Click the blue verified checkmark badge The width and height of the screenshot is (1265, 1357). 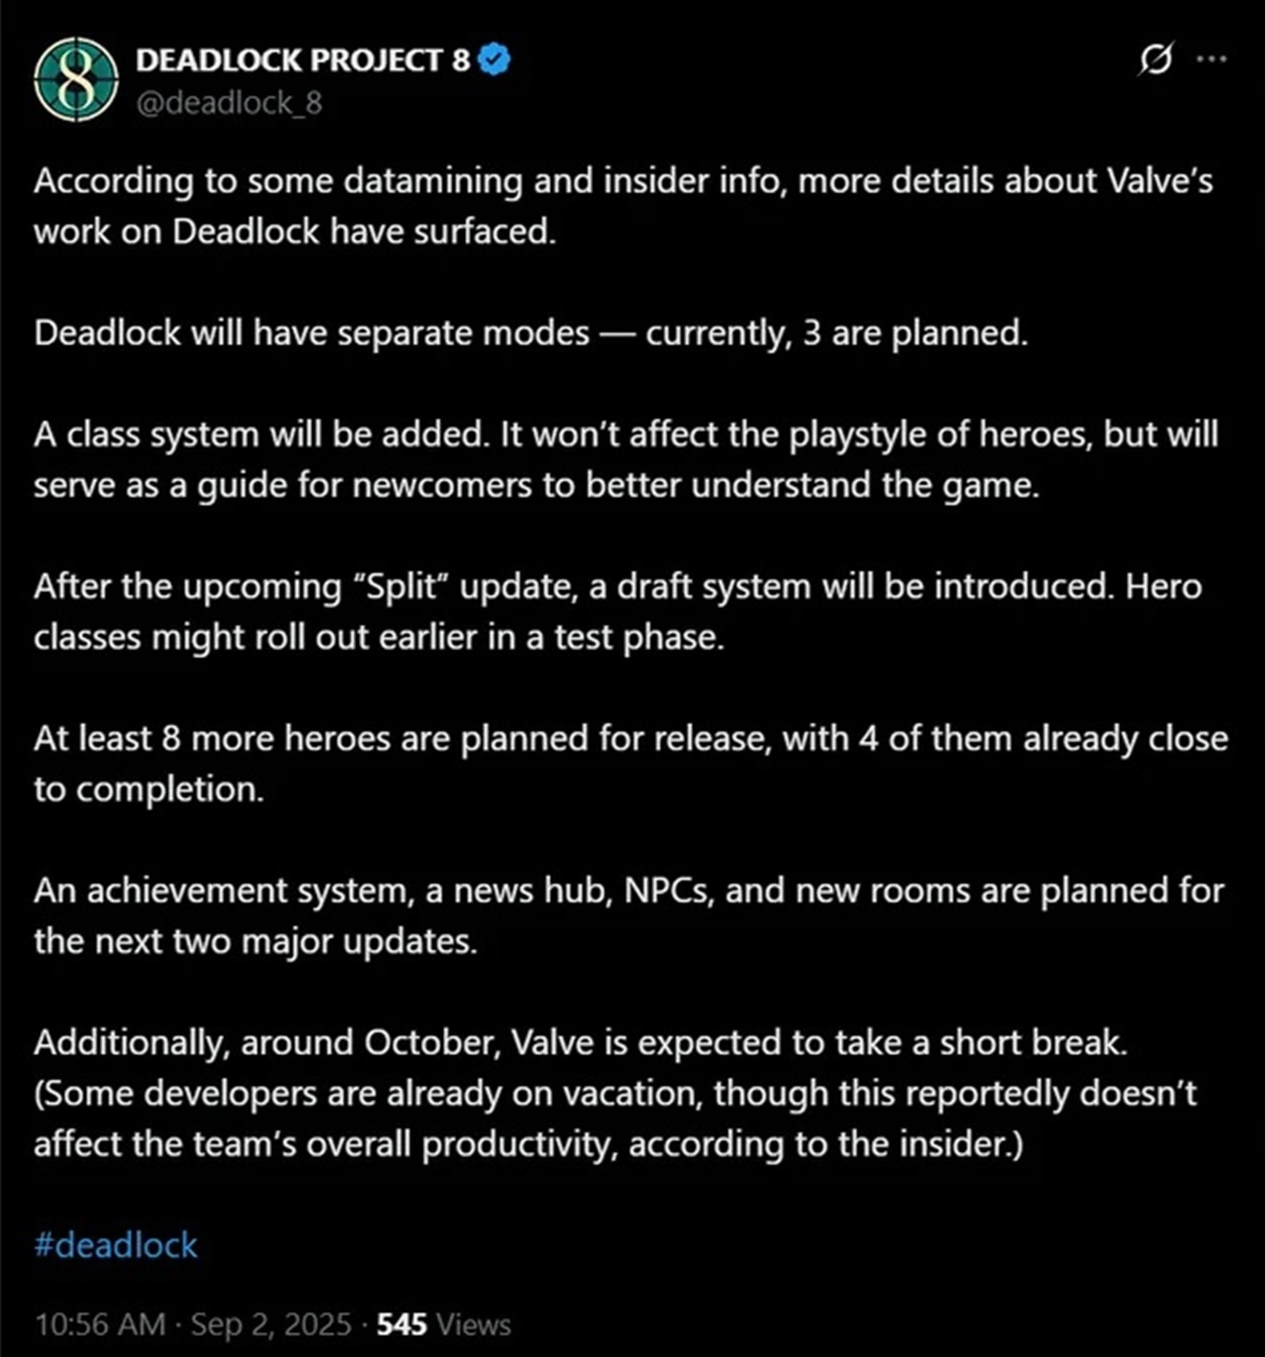(494, 59)
